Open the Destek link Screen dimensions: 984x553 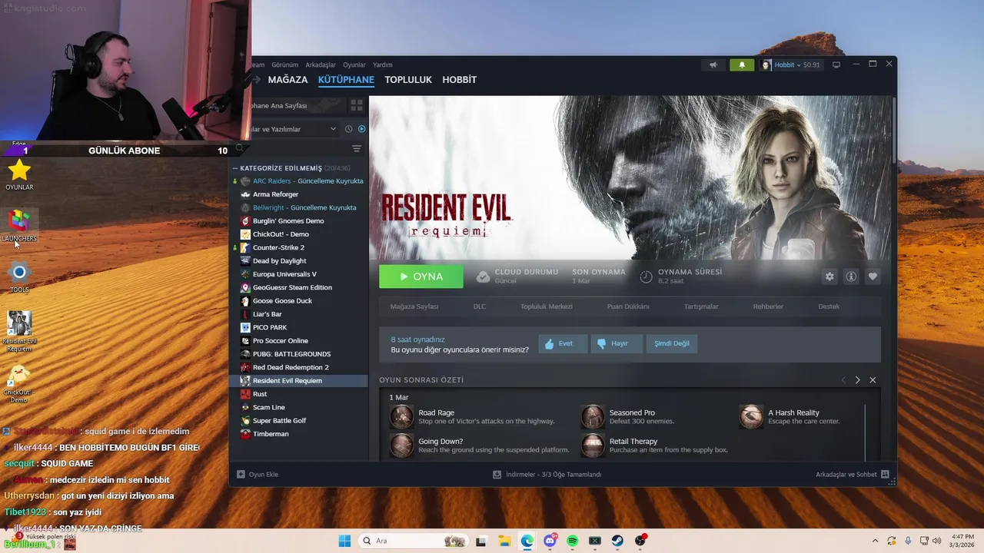829,306
